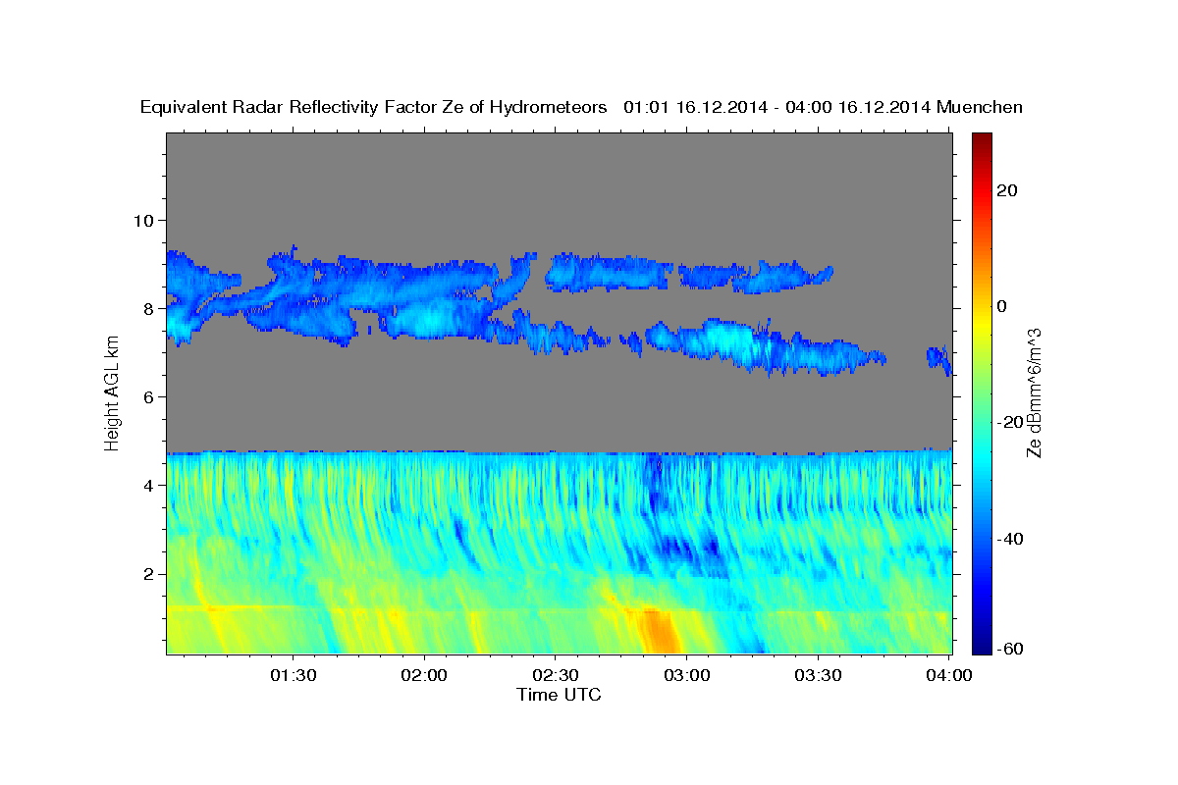Click the '03:00' time tick label
1178x785 pixels.
[x=686, y=676]
